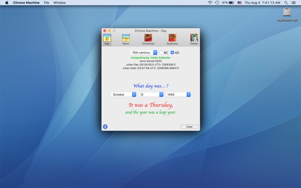This screenshot has width=301, height=188.
Task: Open the October month dropdown
Action: [124, 95]
